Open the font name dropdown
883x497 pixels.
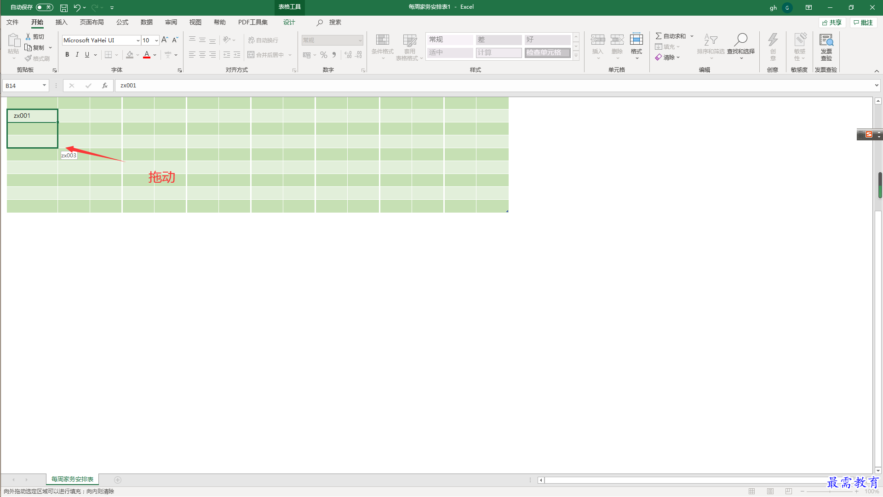(x=138, y=40)
